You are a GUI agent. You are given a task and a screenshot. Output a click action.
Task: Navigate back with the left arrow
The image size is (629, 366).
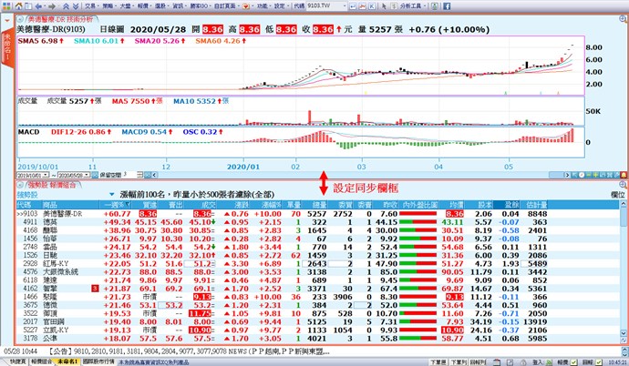[38, 6]
